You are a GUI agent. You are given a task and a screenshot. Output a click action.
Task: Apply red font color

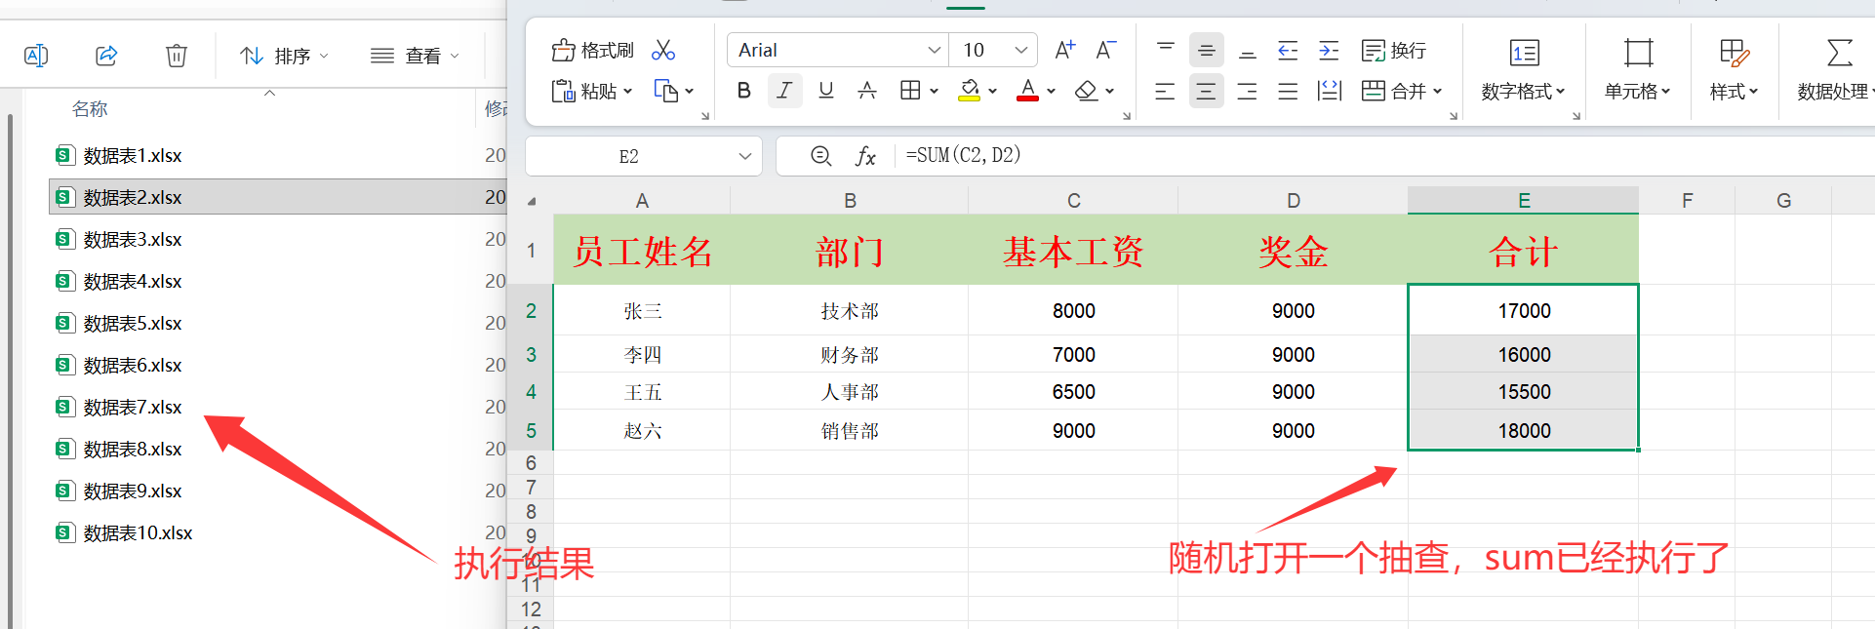pyautogui.click(x=1027, y=91)
